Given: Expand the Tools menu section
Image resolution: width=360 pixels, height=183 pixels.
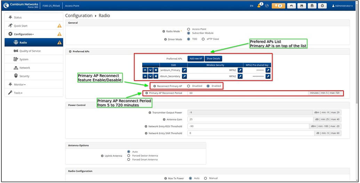Looking at the screenshot, I should coord(34,93).
